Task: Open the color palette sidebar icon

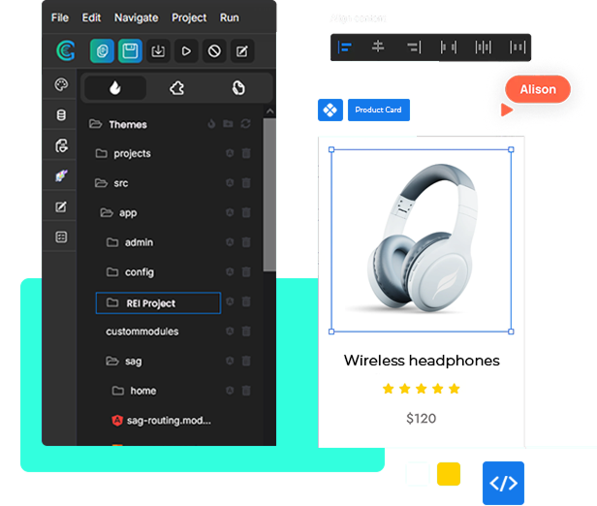Action: click(61, 85)
